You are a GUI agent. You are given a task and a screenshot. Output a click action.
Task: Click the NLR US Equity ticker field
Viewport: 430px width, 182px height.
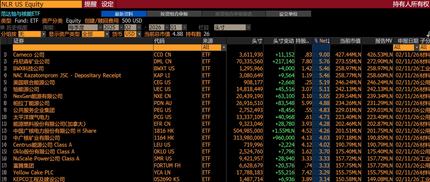[41, 4]
